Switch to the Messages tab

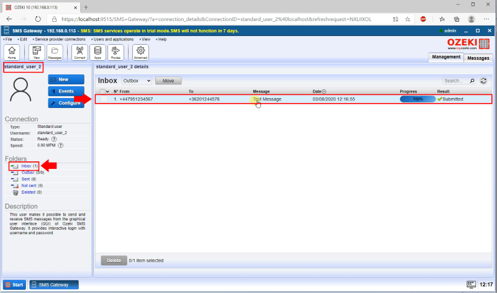[478, 58]
